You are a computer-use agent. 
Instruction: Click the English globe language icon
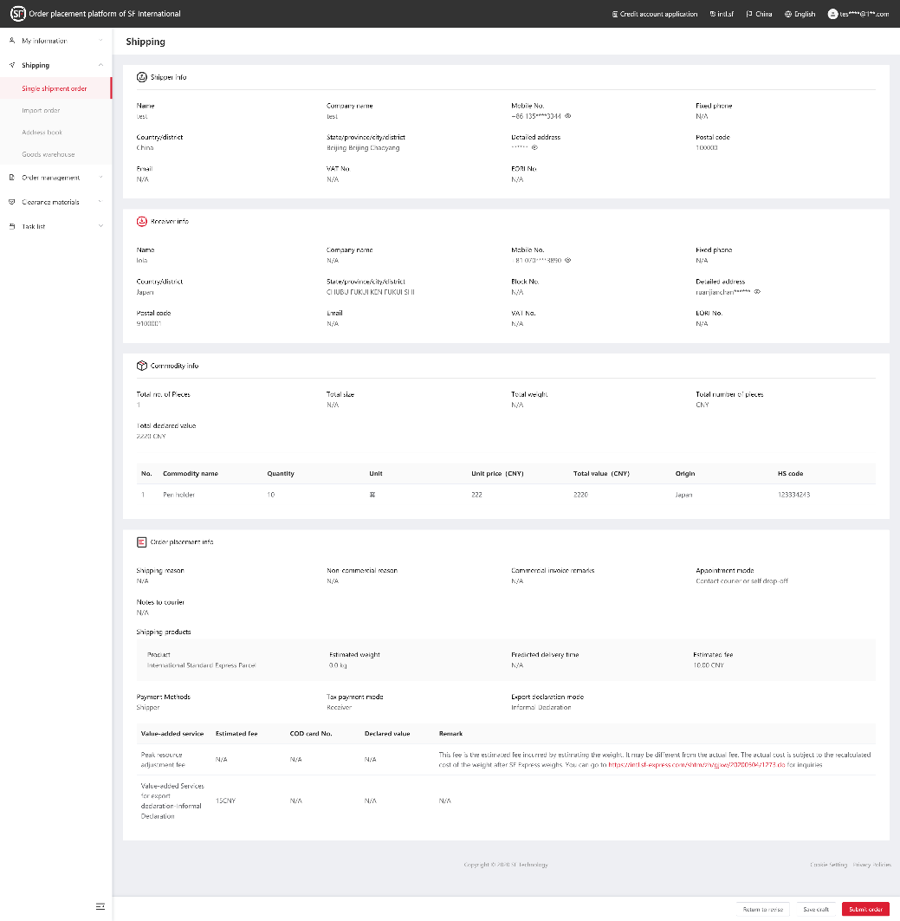pyautogui.click(x=788, y=14)
